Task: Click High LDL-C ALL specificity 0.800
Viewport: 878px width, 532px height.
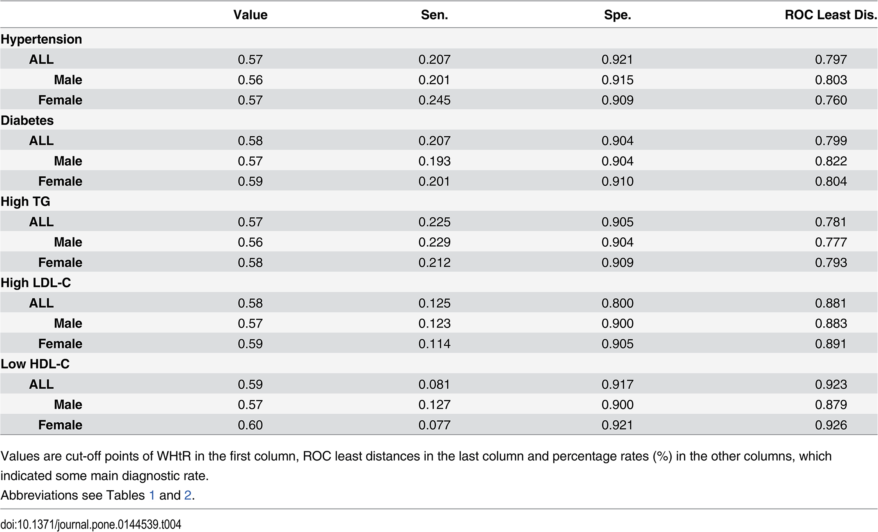Action: 617,303
